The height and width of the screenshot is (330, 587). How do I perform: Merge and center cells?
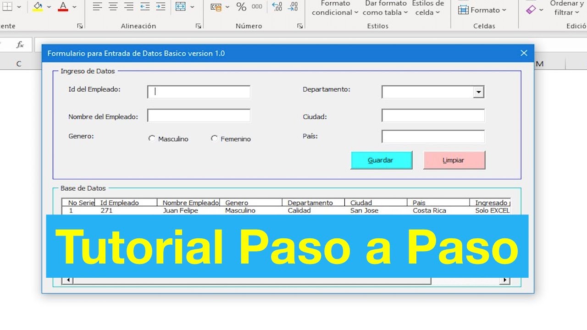(181, 6)
